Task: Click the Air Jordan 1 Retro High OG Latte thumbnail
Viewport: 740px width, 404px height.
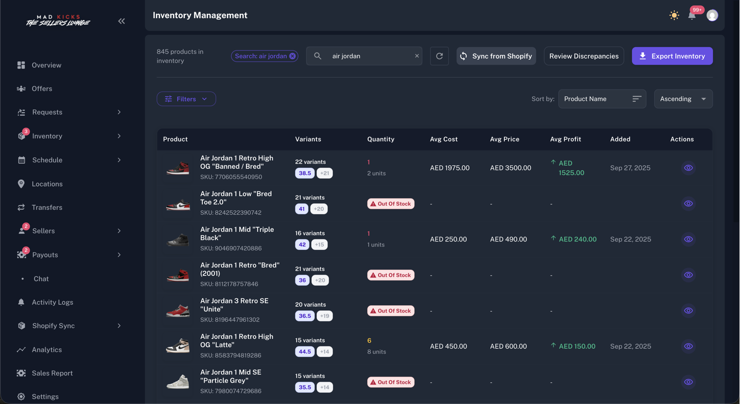Action: pos(178,346)
